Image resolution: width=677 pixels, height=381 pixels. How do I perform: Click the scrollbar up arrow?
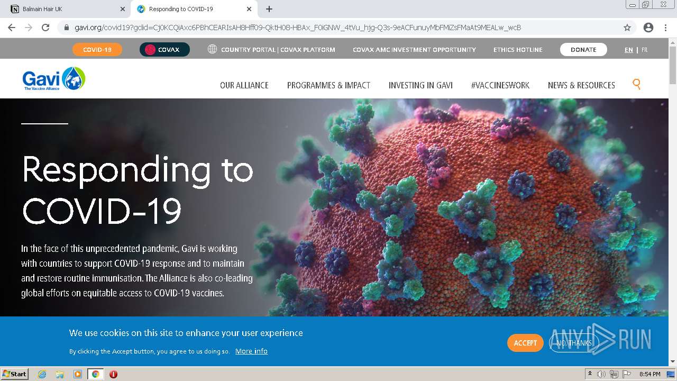(672, 42)
